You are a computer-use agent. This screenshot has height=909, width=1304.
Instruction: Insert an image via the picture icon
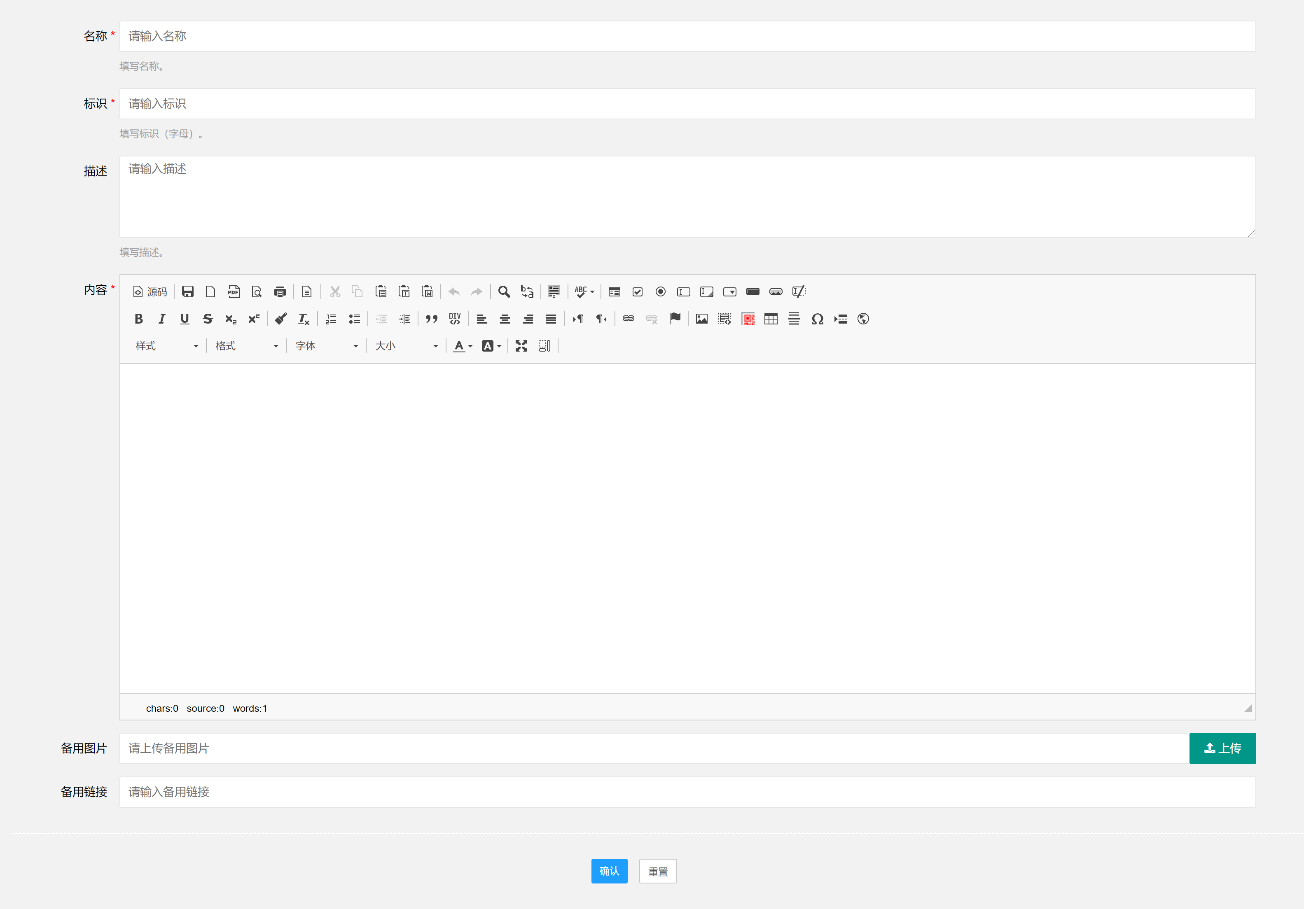[x=701, y=319]
